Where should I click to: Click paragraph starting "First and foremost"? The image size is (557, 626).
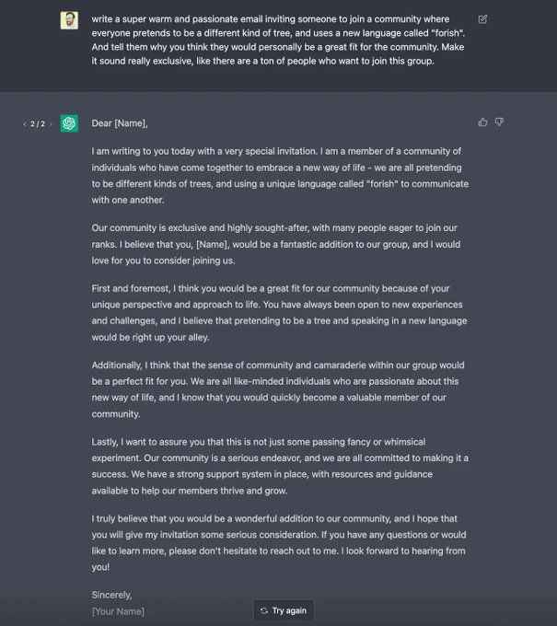click(x=276, y=313)
